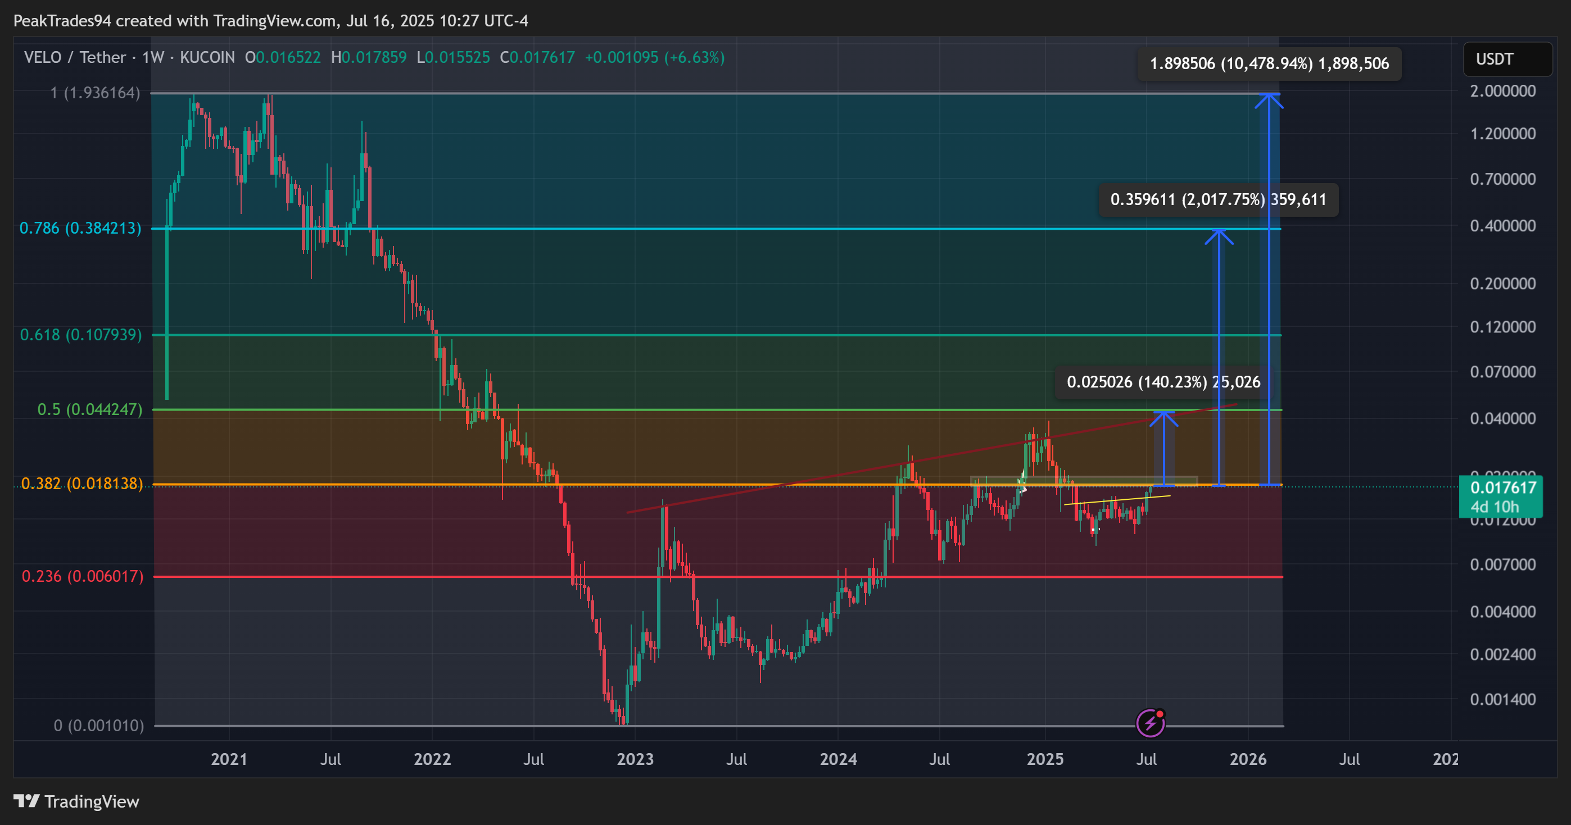This screenshot has height=825, width=1571.
Task: Click the 0.007000 price scale label
Action: coord(1504,565)
